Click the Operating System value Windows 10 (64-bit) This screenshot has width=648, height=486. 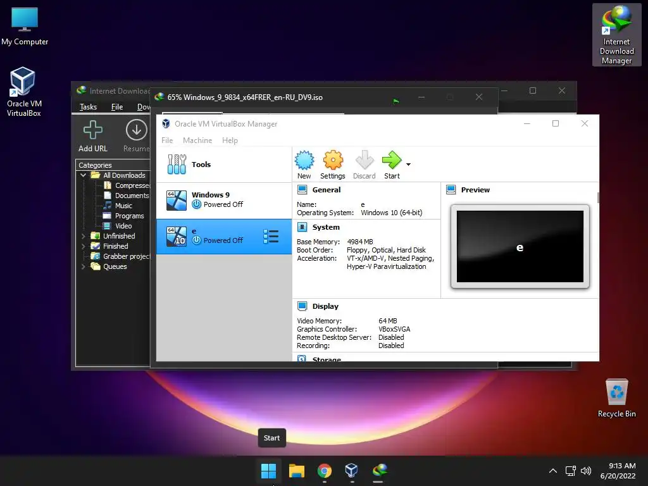(x=391, y=213)
